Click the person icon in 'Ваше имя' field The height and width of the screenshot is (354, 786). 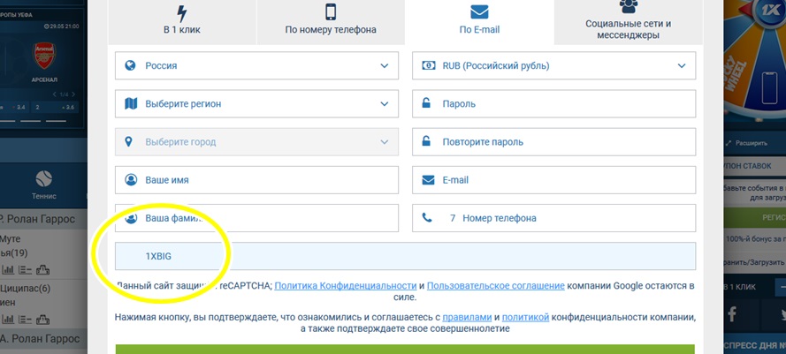131,180
